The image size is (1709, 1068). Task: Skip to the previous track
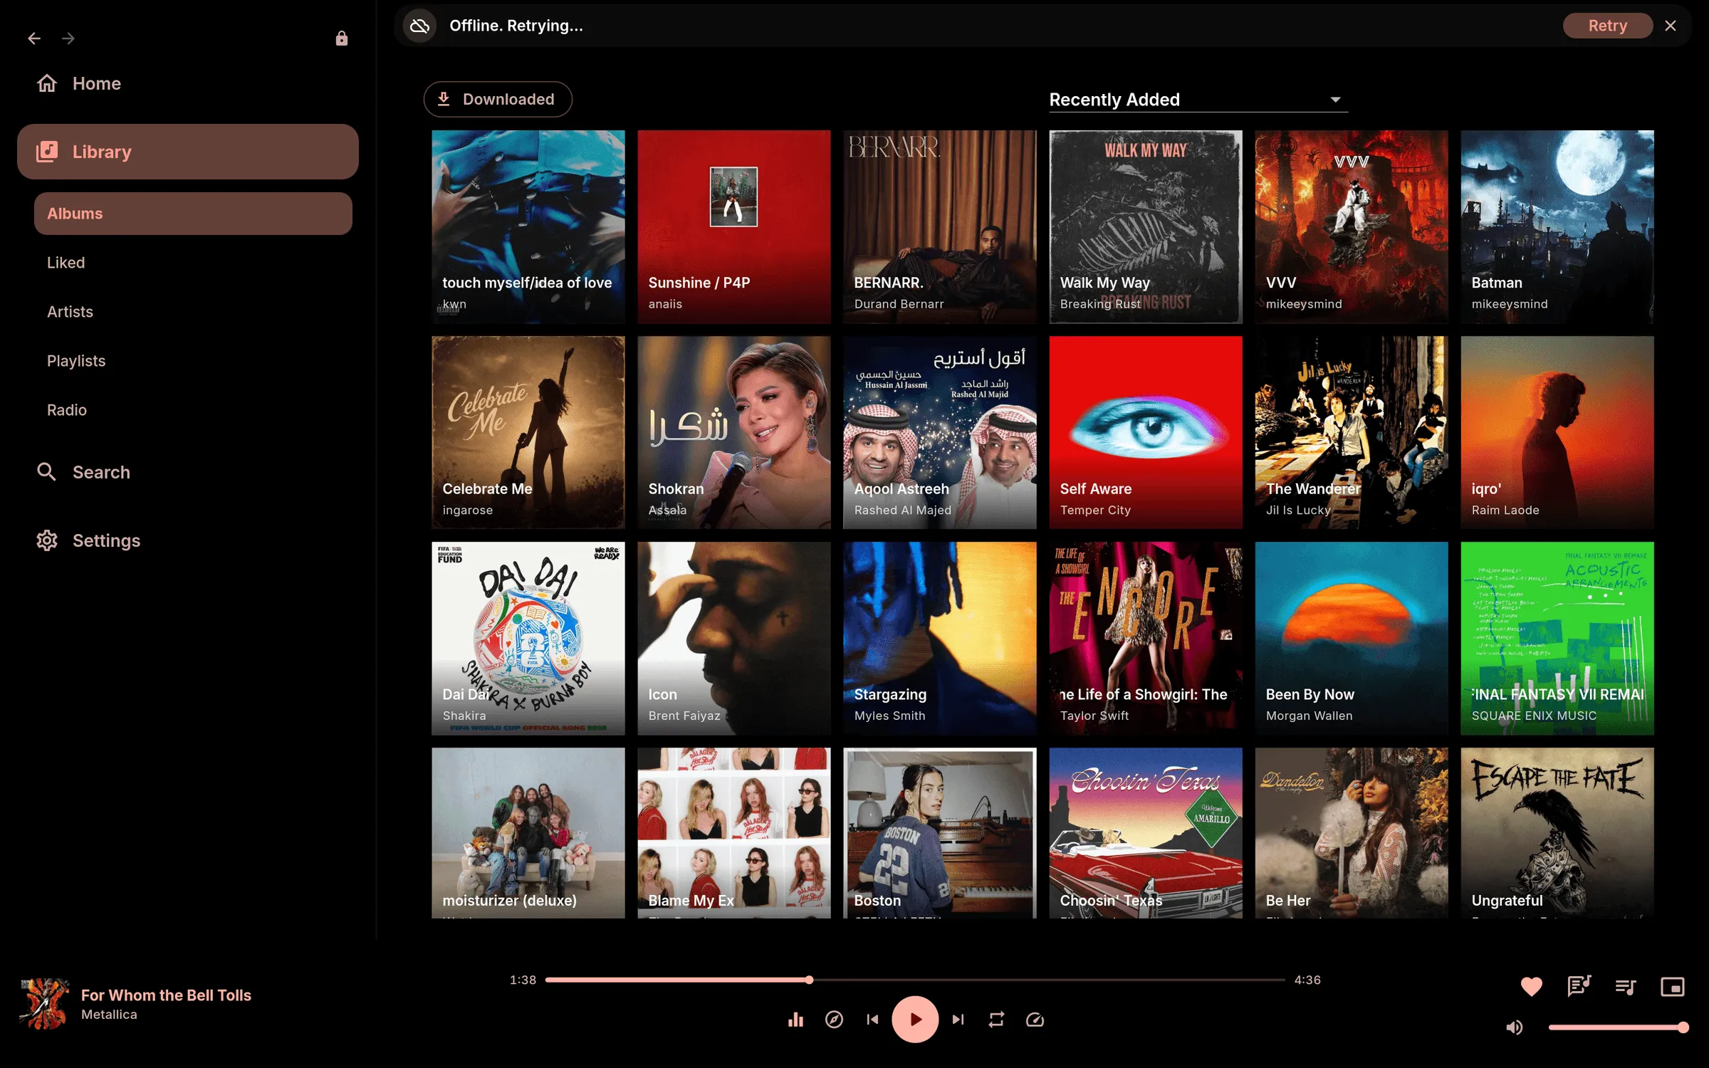[x=873, y=1020]
